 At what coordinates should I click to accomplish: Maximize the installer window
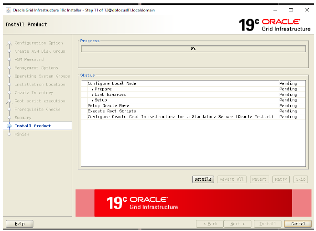coord(291,10)
